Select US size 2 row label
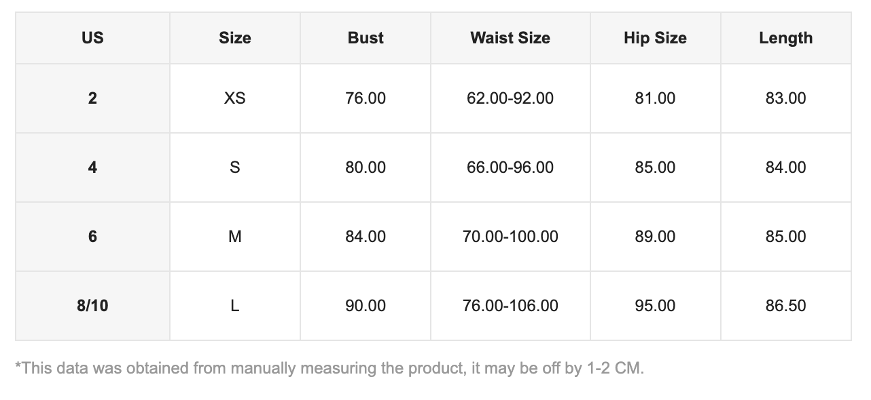This screenshot has height=400, width=871. point(92,98)
